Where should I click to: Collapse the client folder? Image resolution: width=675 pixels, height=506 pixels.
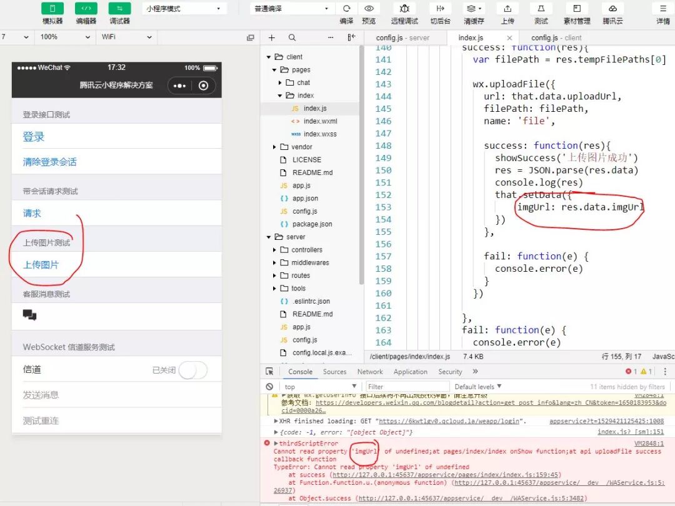click(269, 57)
